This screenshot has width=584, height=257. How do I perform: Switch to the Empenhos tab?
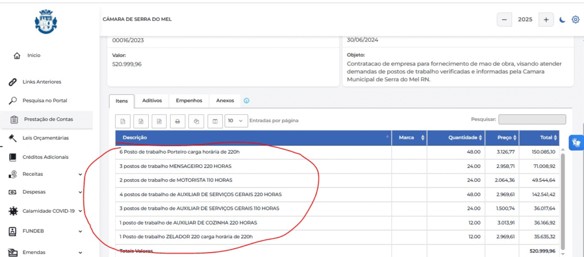click(x=189, y=101)
